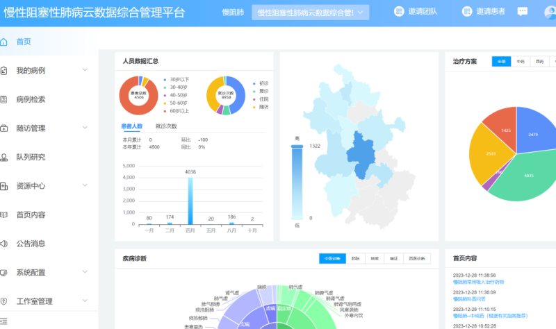Switch to the 就诊次数 tab
Viewport: 556px width, 329px height.
[x=166, y=126]
